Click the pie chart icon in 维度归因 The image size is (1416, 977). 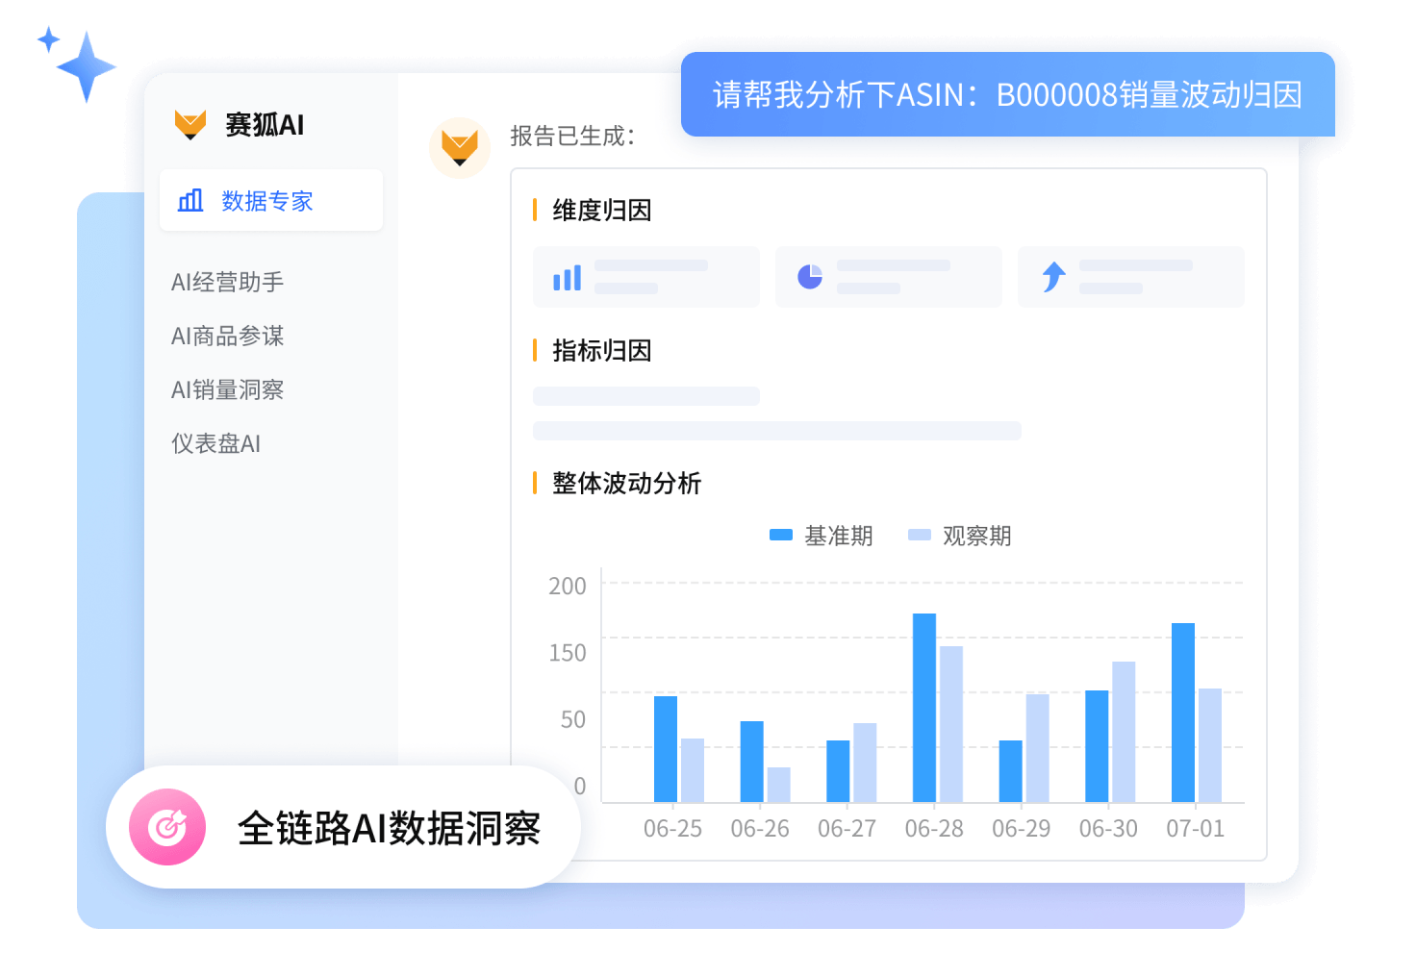point(810,277)
